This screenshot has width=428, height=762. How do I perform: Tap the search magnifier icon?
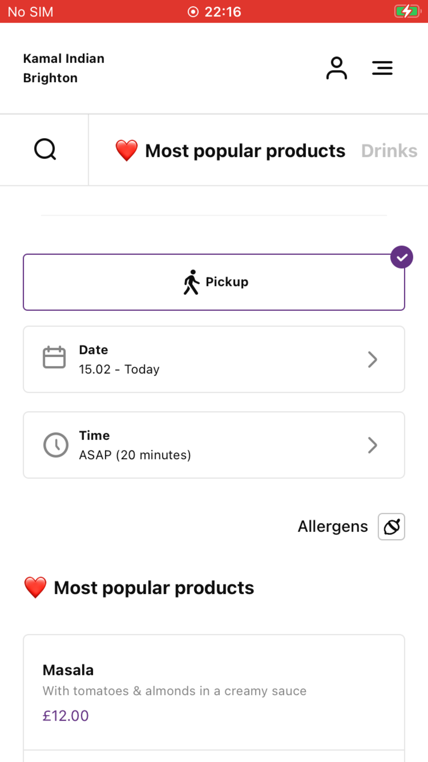pos(45,149)
